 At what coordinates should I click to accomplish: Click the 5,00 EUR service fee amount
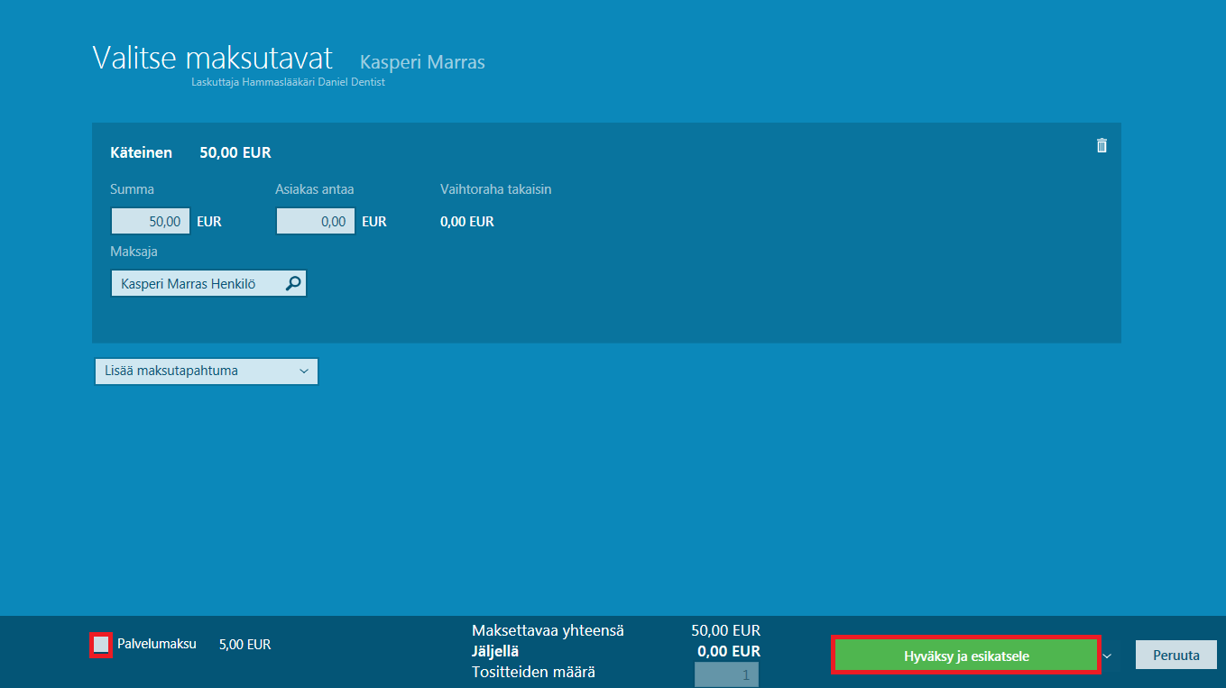pos(244,645)
